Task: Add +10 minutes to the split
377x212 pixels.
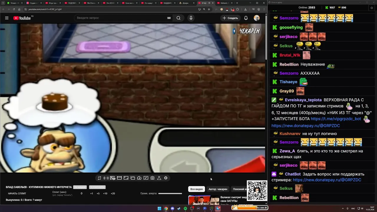Action: [105, 193]
